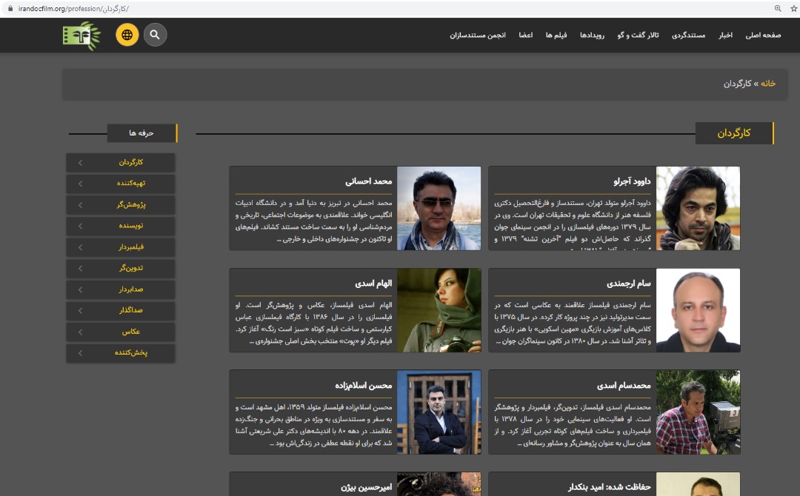This screenshot has width=800, height=496.
Task: Click محمد احسانی portrait photo
Action: [x=439, y=208]
